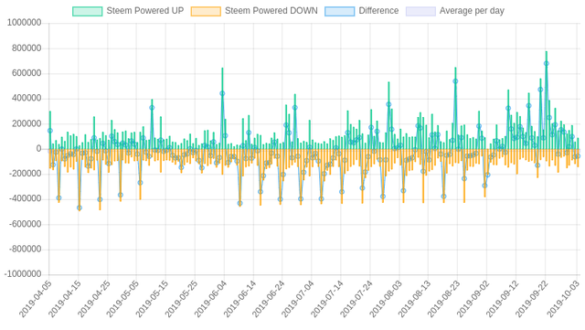585x330 pixels.
Task: Click the Difference legend color box
Action: [x=339, y=11]
